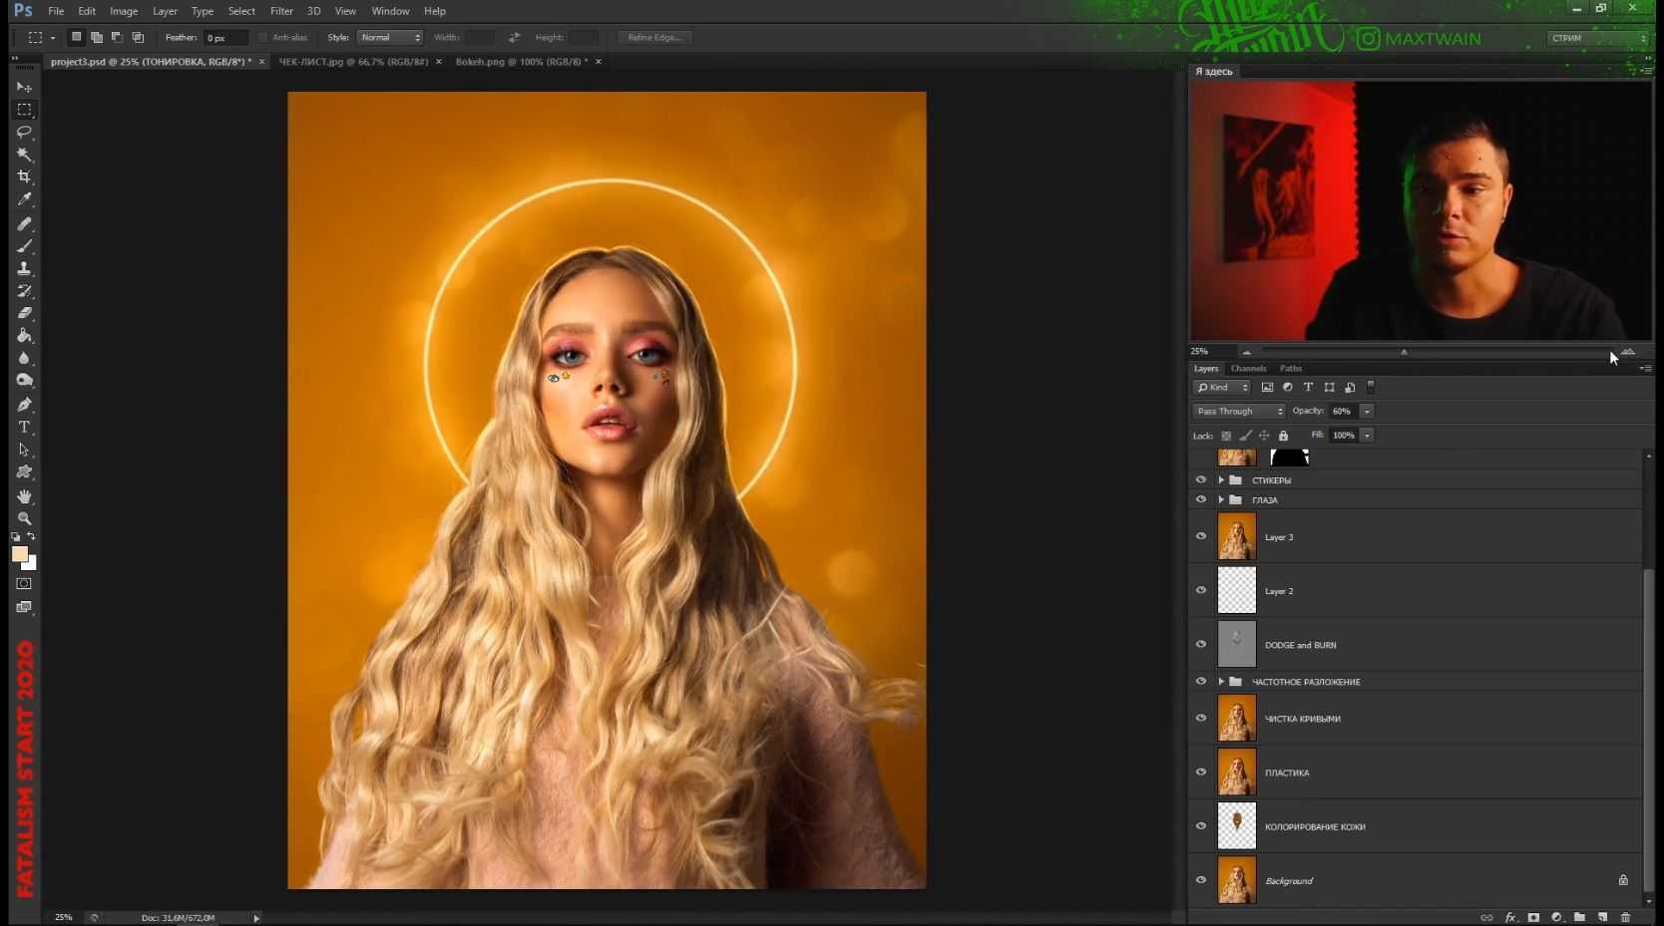Open the Filter menu
The image size is (1664, 926).
coord(281,11)
